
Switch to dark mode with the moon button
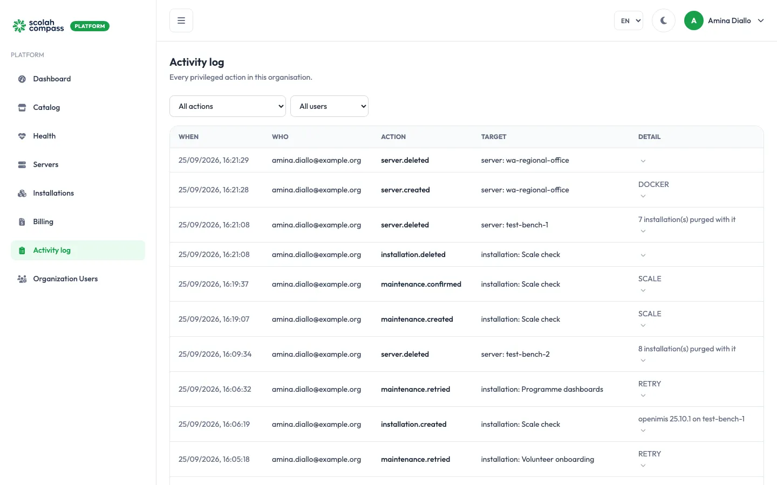coord(664,20)
